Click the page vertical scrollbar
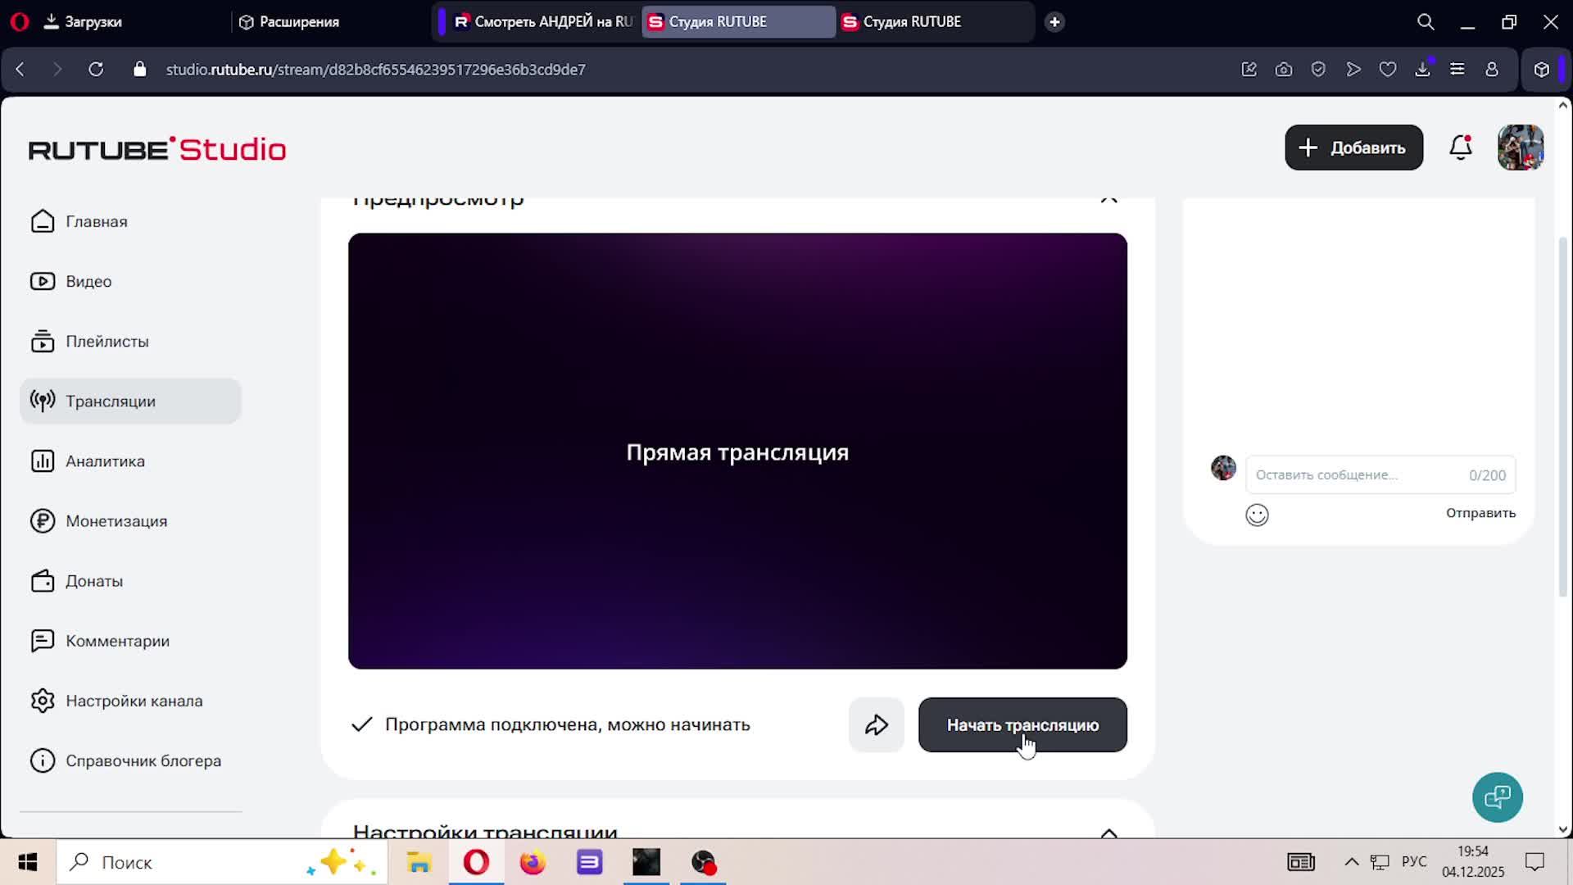Image resolution: width=1573 pixels, height=885 pixels. click(1562, 418)
